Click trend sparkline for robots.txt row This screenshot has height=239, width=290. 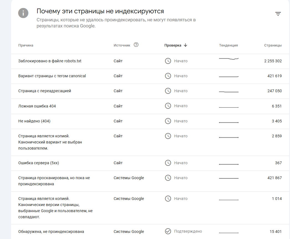click(229, 59)
